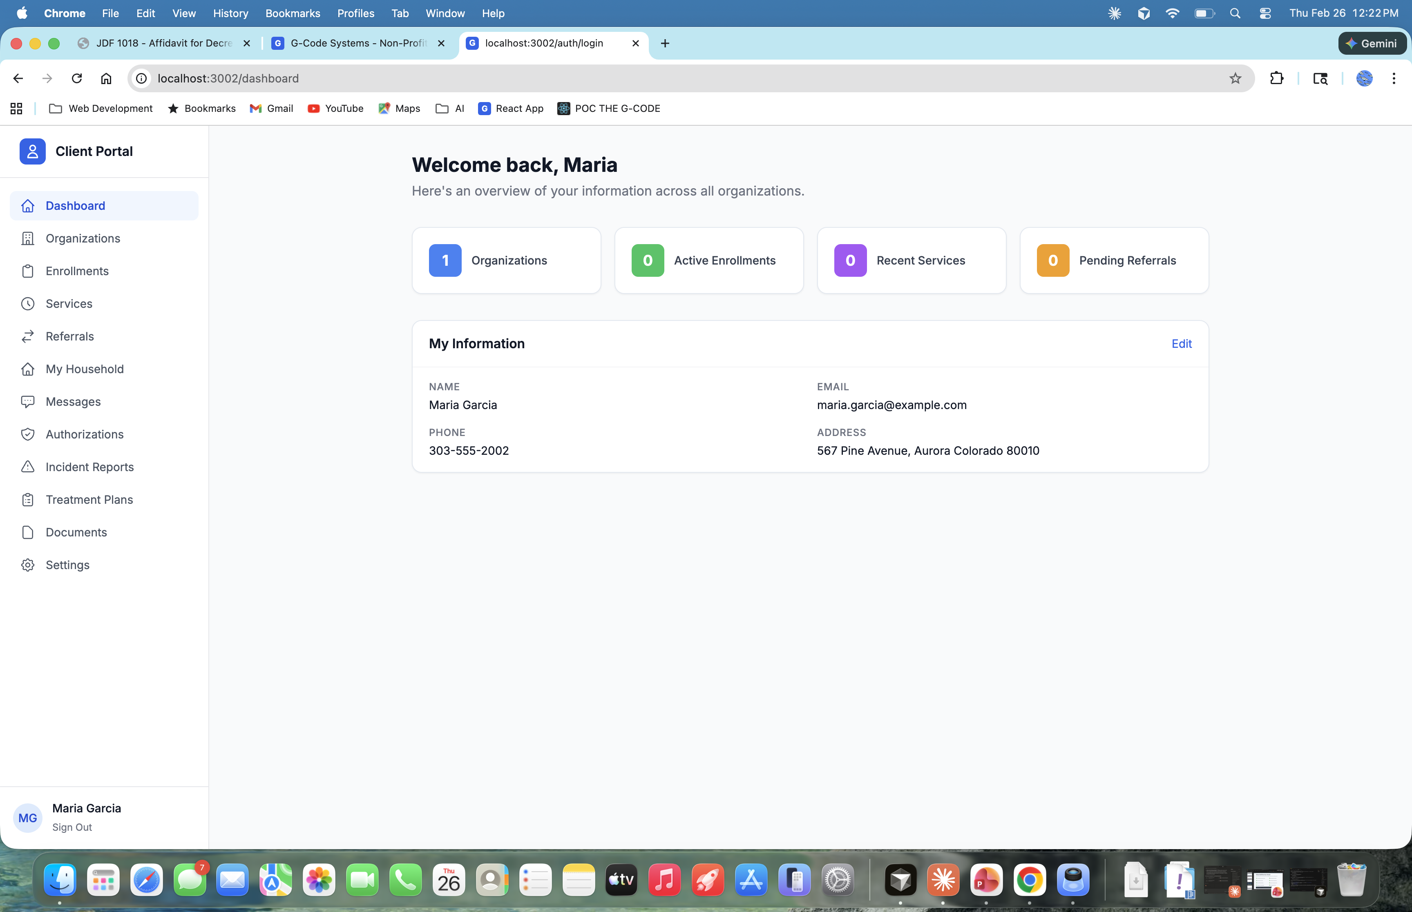Sign Out of the Client Portal
The width and height of the screenshot is (1412, 912).
[x=72, y=827]
